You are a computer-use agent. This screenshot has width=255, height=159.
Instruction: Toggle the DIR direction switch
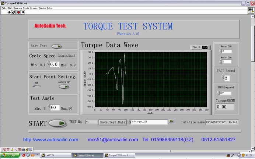(37, 86)
